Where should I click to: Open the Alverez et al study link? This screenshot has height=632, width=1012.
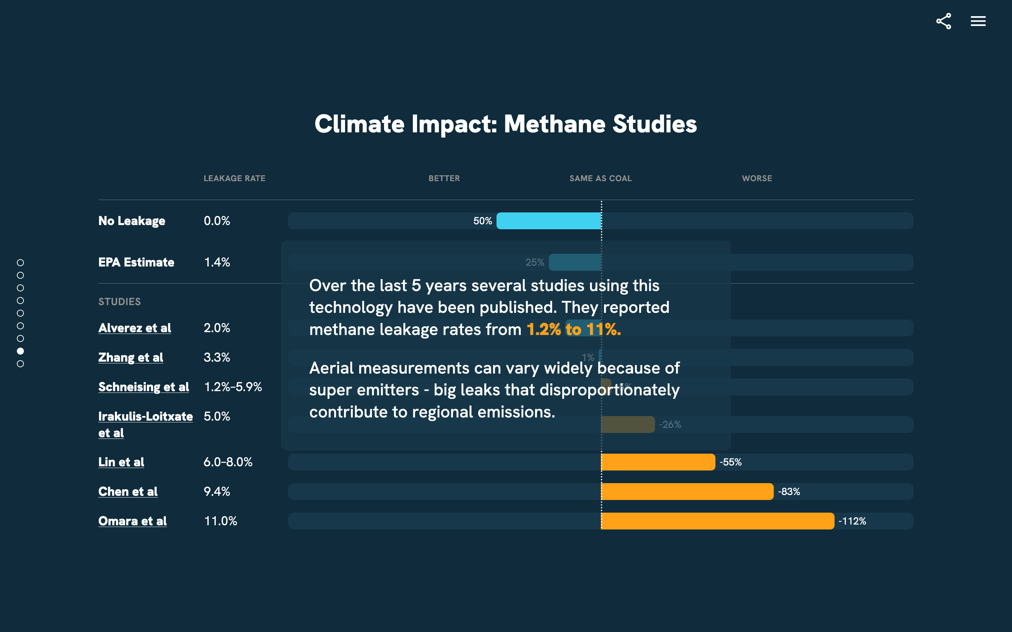pyautogui.click(x=135, y=328)
